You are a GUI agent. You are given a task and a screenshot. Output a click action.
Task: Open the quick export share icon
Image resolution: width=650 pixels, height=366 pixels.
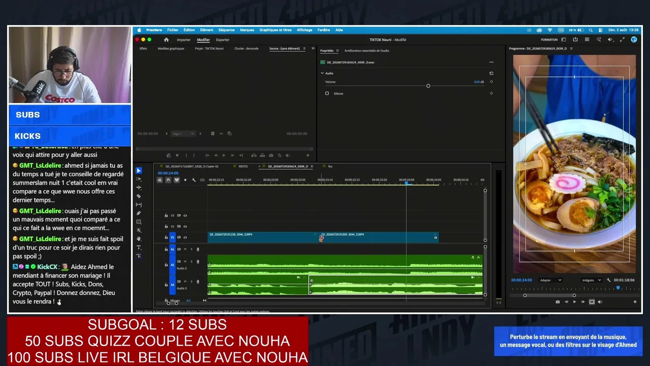pyautogui.click(x=575, y=40)
